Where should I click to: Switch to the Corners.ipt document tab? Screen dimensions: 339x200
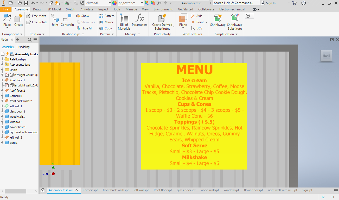[90, 190]
